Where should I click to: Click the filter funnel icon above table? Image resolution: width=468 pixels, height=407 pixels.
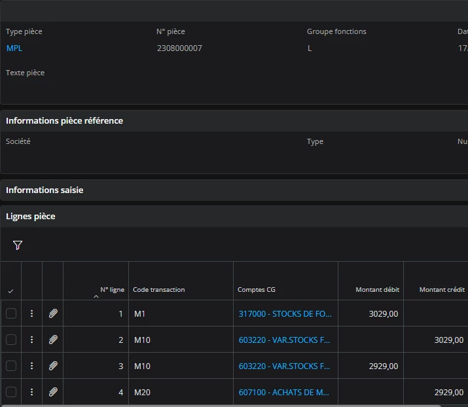pyautogui.click(x=18, y=245)
